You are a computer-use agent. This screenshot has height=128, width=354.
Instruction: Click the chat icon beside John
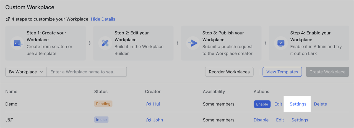pyautogui.click(x=149, y=120)
